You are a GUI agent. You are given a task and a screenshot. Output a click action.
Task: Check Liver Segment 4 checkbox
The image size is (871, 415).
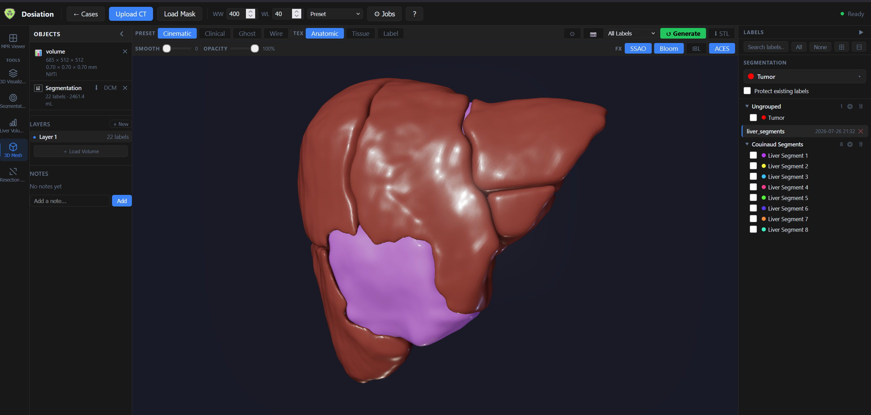pyautogui.click(x=753, y=187)
